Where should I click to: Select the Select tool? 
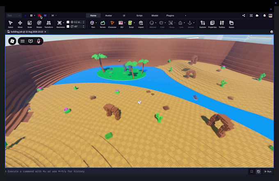point(11,24)
